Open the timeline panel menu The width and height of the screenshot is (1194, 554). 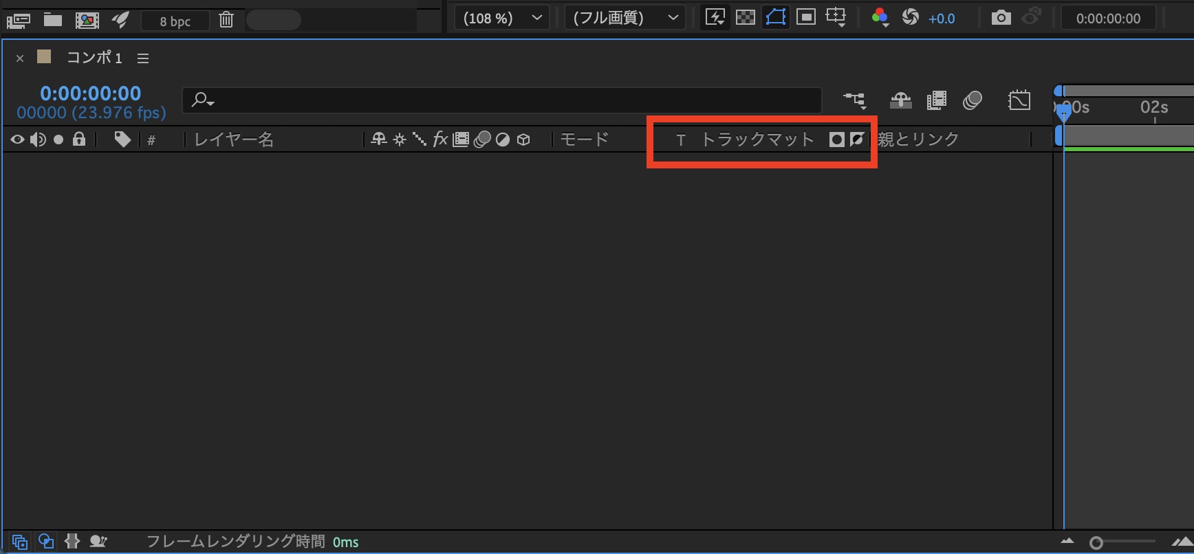[x=143, y=58]
